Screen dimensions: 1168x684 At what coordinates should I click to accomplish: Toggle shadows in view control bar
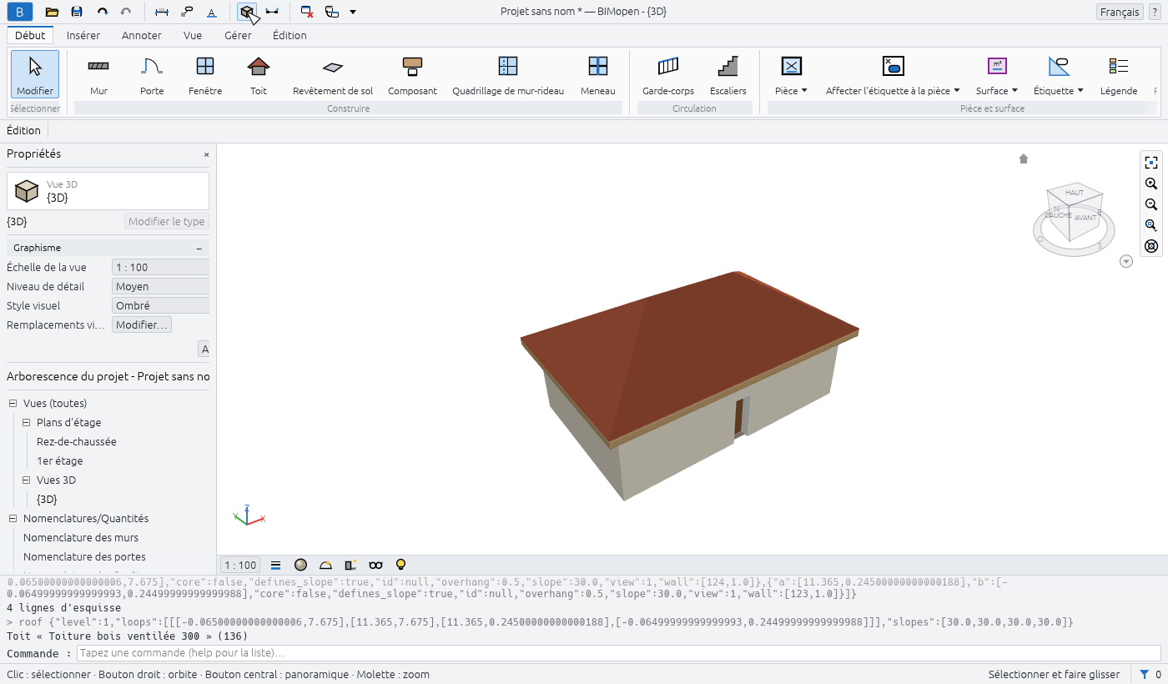pyautogui.click(x=351, y=565)
